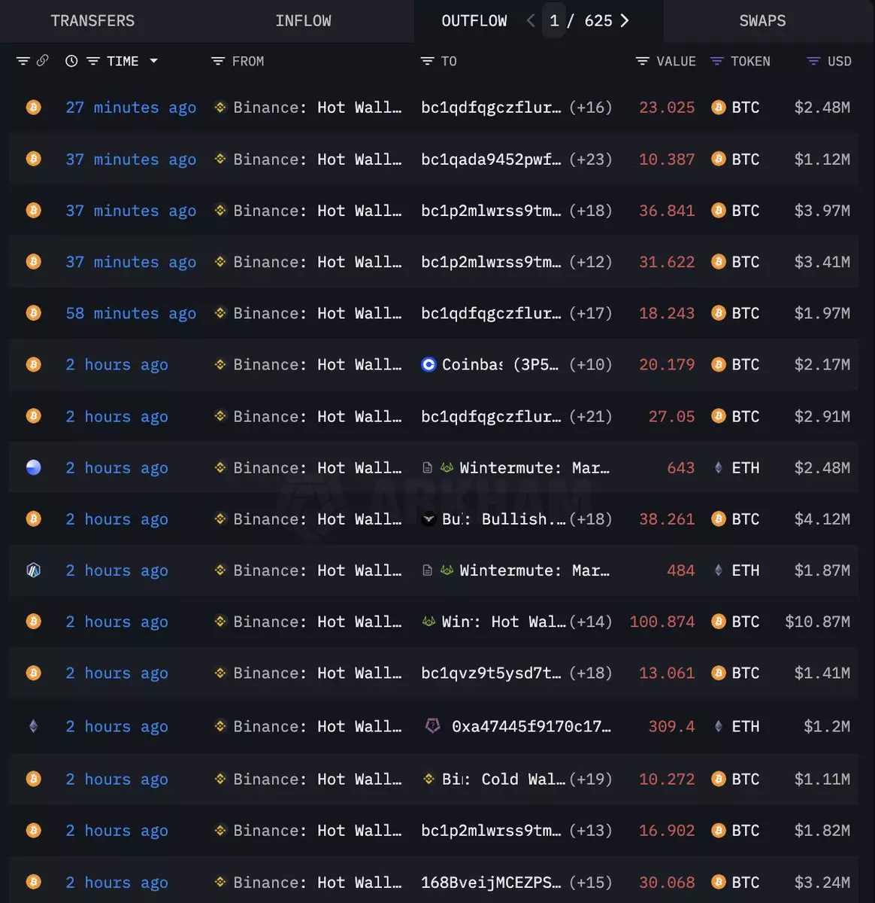The height and width of the screenshot is (903, 875).
Task: Click the clock icon beside TIME
Action: 71,62
